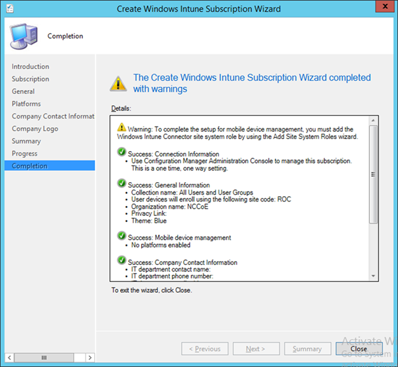Click 'Theme: Blue' line
The width and height of the screenshot is (398, 367).
[149, 221]
